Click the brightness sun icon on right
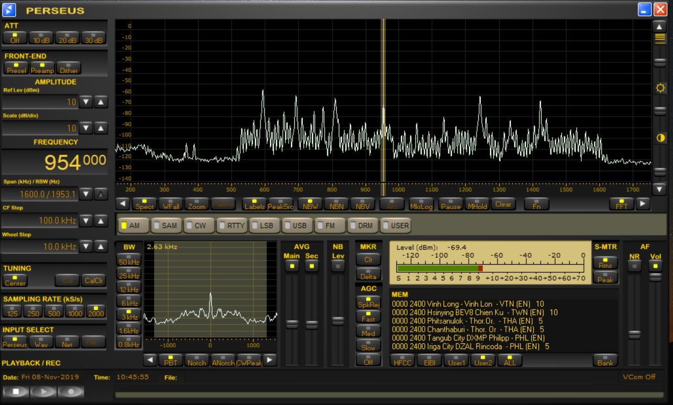Viewport: 673px width, 405px height. (660, 87)
